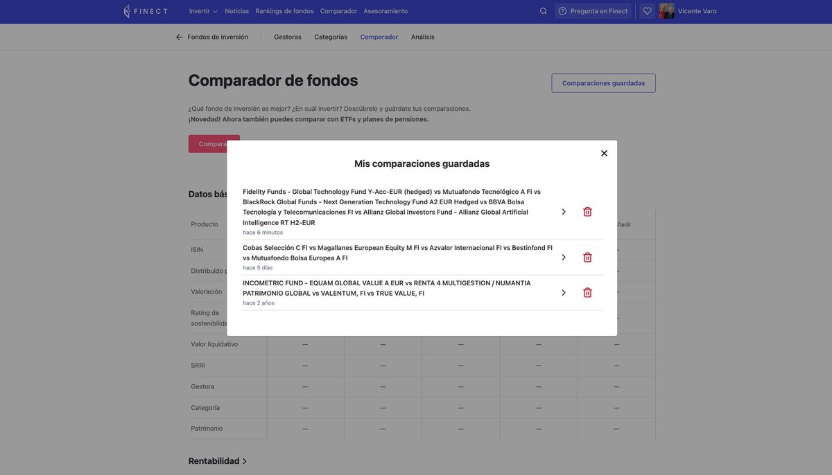Image resolution: width=832 pixels, height=475 pixels.
Task: Open Asesoramiento menu item
Action: (x=385, y=11)
